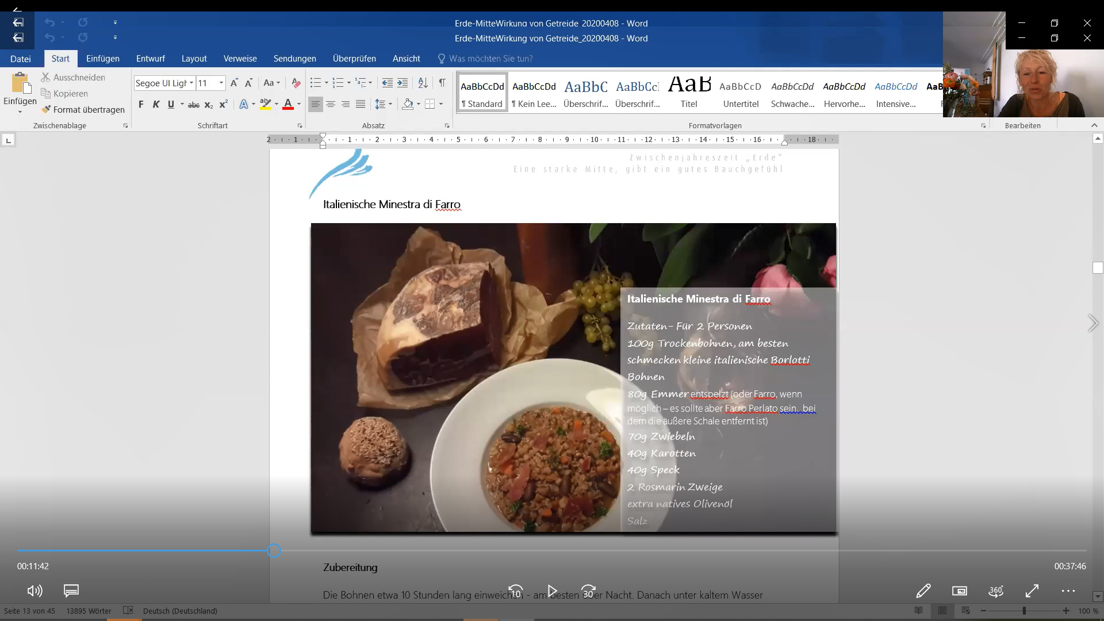Toggle show paragraph marks

pyautogui.click(x=442, y=83)
